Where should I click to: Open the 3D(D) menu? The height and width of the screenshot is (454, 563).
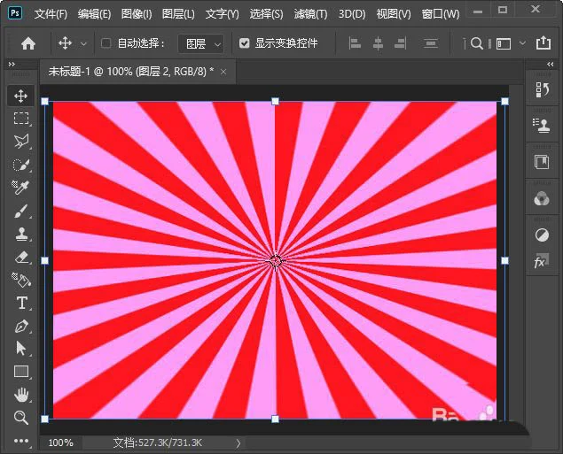[351, 14]
